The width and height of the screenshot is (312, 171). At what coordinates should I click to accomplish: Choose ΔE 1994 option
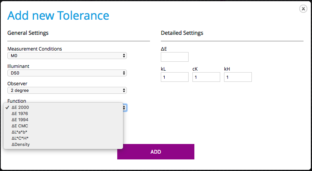tap(63, 120)
